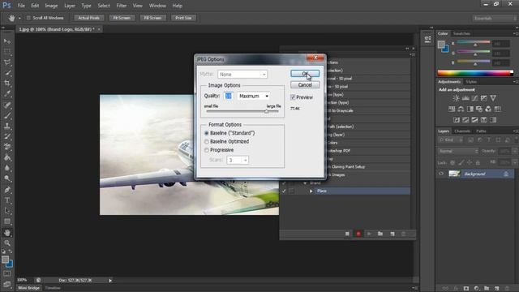
Task: Open the Window menu
Action: tap(157, 6)
